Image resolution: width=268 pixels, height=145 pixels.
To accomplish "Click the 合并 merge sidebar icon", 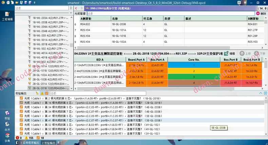I will click(x=7, y=126).
